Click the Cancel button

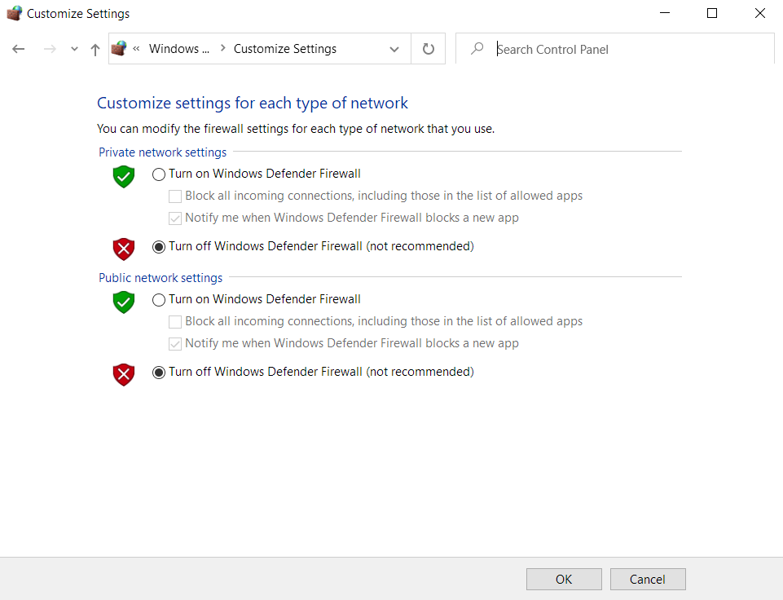click(x=648, y=580)
